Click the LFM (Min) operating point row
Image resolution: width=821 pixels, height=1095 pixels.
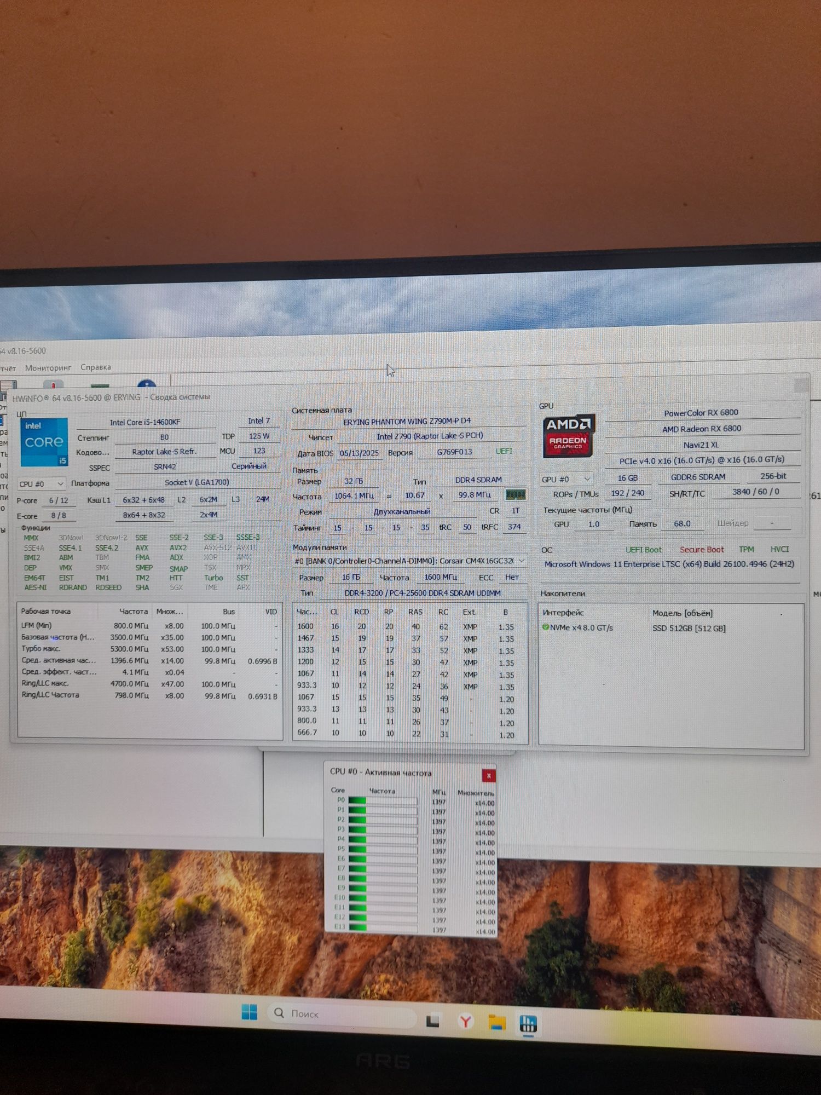[149, 625]
